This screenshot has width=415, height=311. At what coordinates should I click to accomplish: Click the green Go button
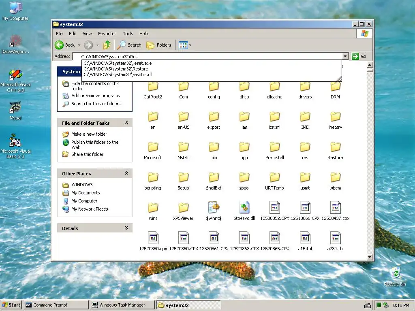[x=359, y=56]
